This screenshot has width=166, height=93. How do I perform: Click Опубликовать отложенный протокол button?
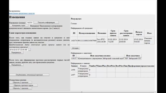click(x=29, y=75)
